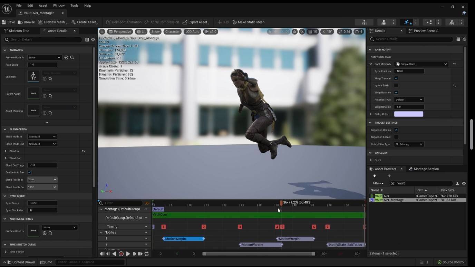Open the Window menu
The width and height of the screenshot is (475, 267).
tap(58, 6)
